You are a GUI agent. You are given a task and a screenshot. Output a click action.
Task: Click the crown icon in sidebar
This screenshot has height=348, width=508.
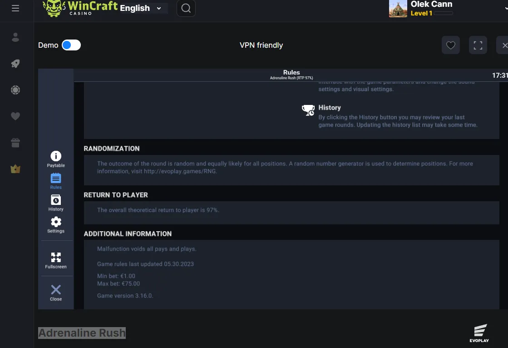click(x=15, y=169)
